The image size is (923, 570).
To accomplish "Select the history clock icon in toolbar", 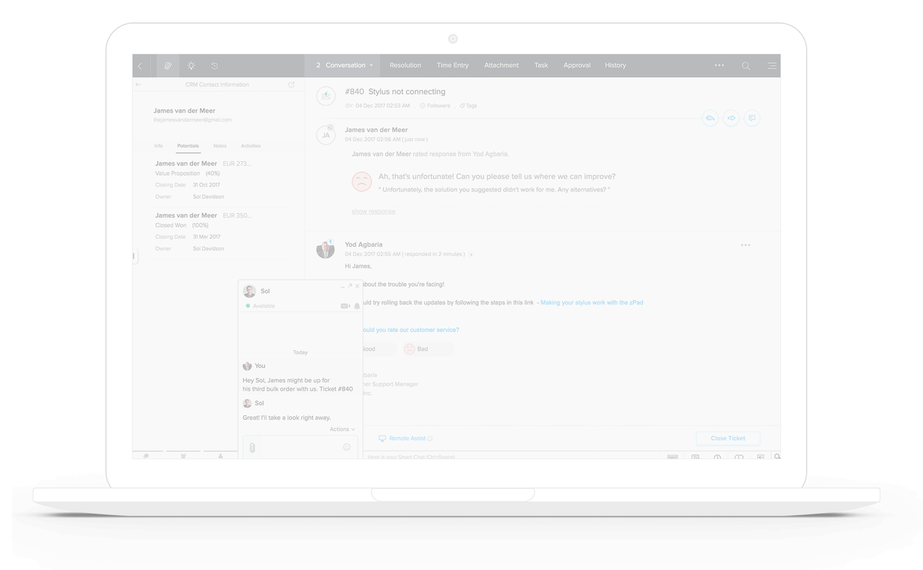I will pyautogui.click(x=216, y=65).
